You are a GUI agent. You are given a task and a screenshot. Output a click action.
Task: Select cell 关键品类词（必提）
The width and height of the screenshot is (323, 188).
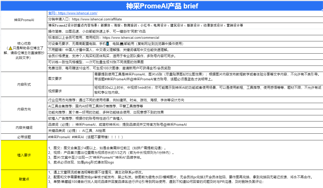coord(185,131)
